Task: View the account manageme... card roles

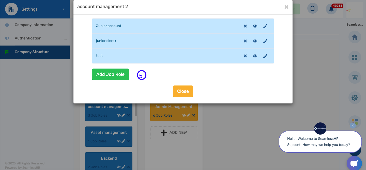Action: click(x=119, y=115)
